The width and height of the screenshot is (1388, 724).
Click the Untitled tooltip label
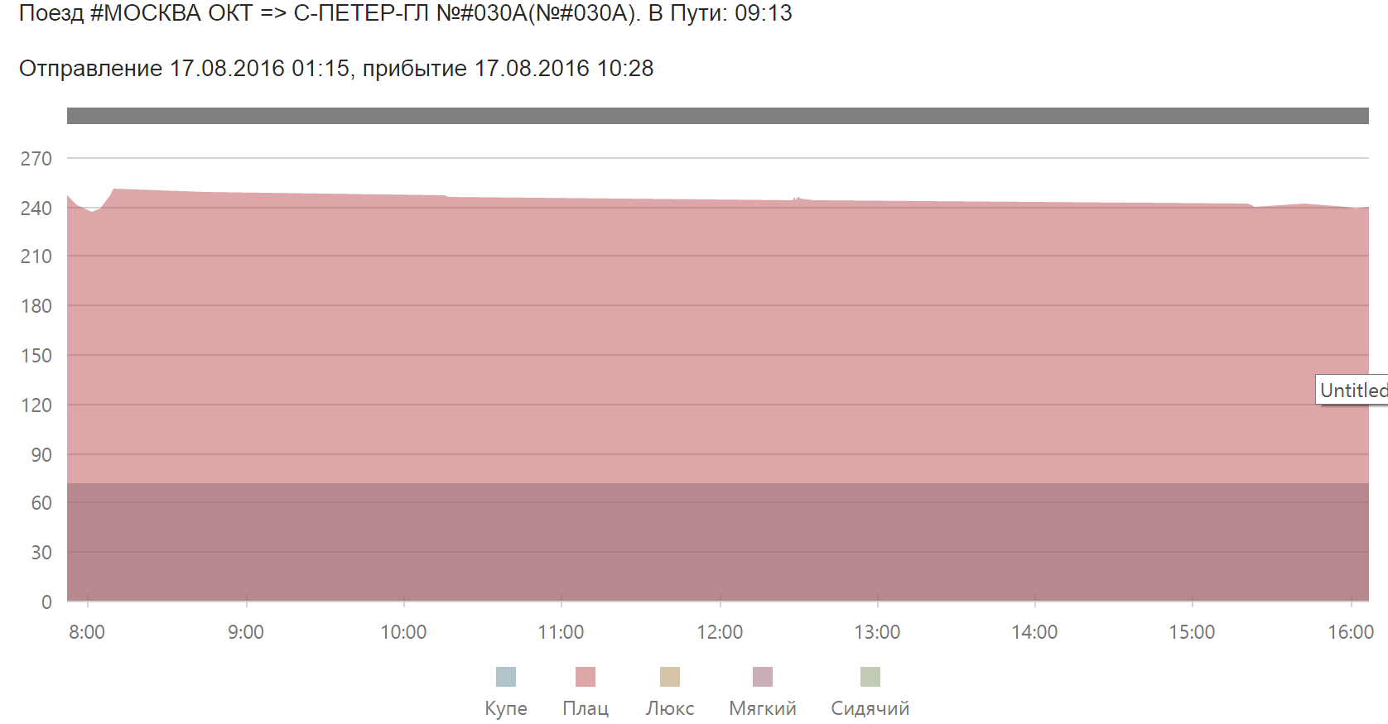(1352, 390)
